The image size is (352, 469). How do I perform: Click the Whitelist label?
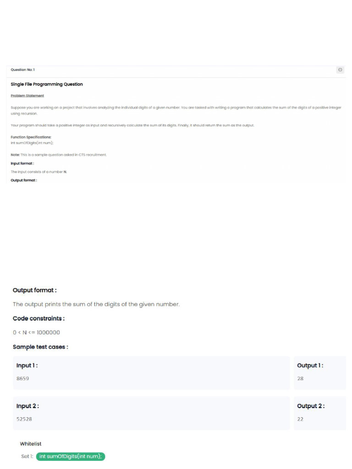pyautogui.click(x=31, y=444)
